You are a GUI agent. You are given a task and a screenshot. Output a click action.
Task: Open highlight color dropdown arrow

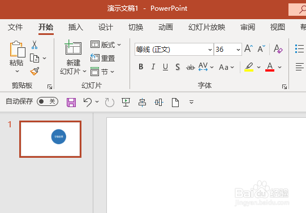[x=259, y=67]
